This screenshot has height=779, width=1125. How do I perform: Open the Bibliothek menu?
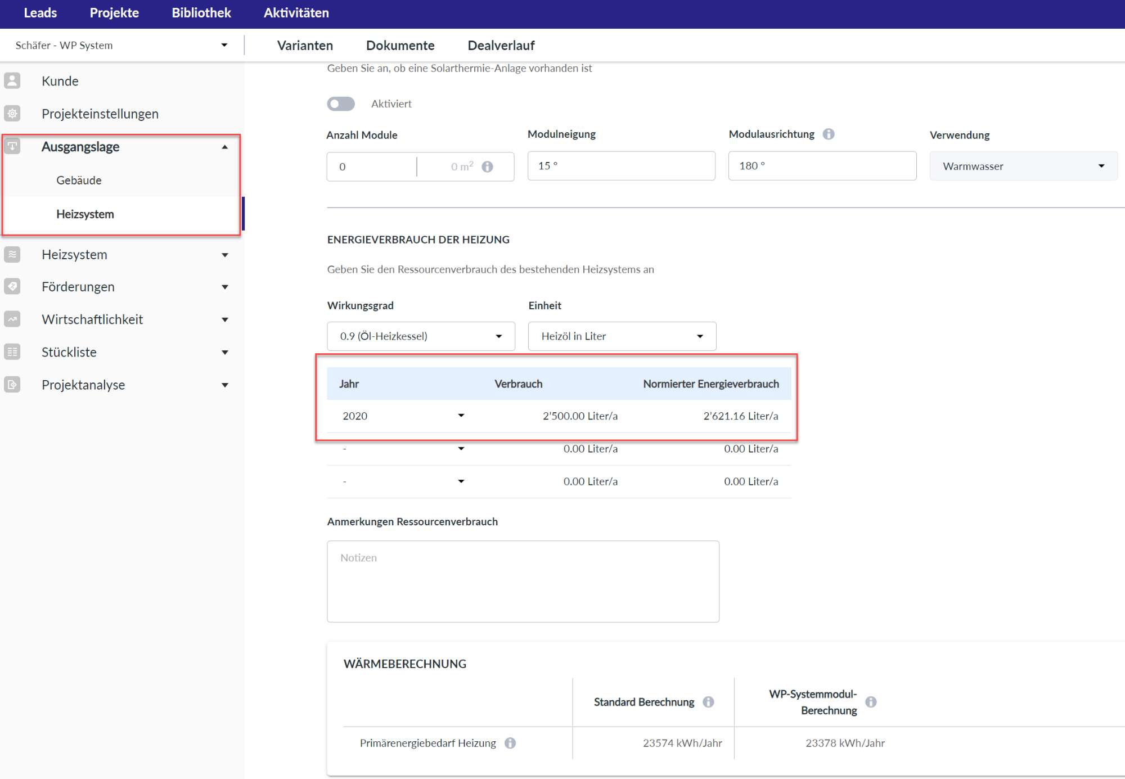[x=201, y=13]
